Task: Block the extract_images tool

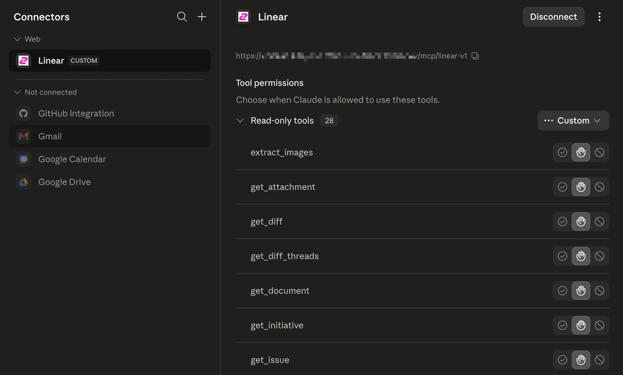Action: 600,153
